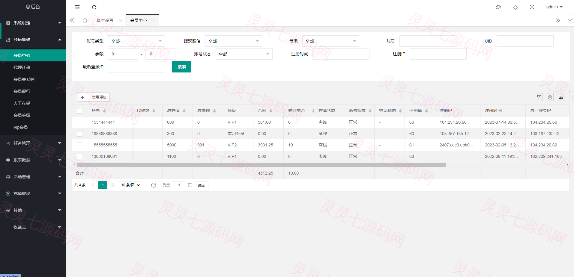Click the green 搜索 button
Screen dimensions: 574x277
tap(182, 67)
